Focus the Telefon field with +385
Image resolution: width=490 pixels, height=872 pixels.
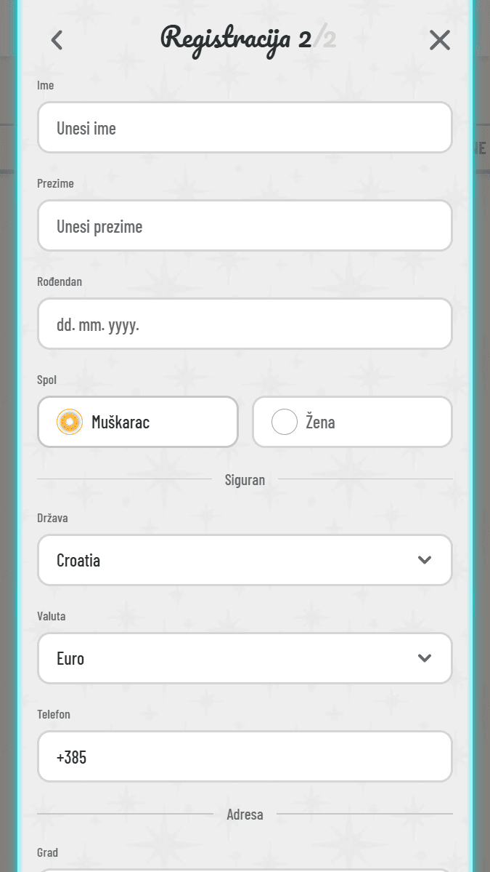coord(245,757)
